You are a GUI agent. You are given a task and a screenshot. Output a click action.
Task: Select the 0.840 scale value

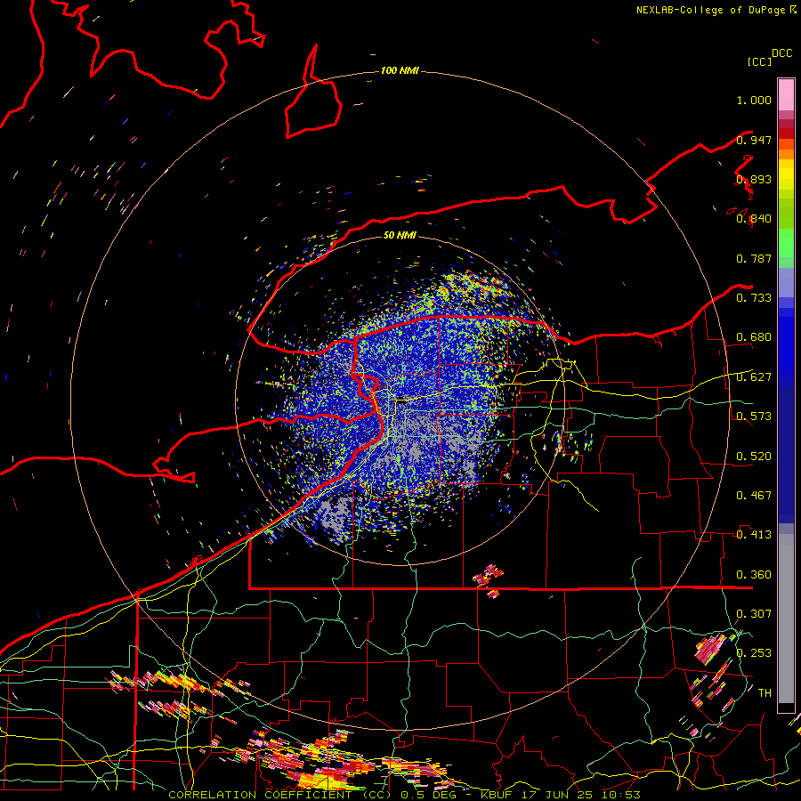[754, 219]
